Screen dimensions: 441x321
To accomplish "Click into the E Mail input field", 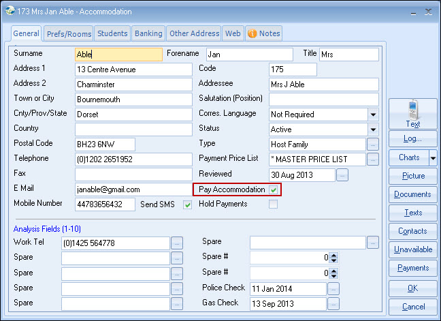I will tap(133, 189).
